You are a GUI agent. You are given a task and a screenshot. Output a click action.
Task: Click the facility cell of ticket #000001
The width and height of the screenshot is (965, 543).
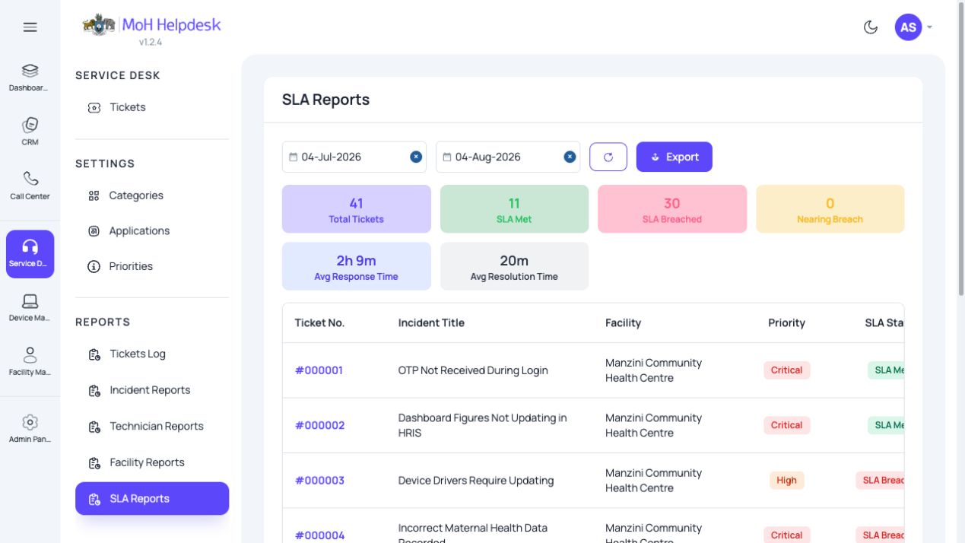pyautogui.click(x=653, y=370)
